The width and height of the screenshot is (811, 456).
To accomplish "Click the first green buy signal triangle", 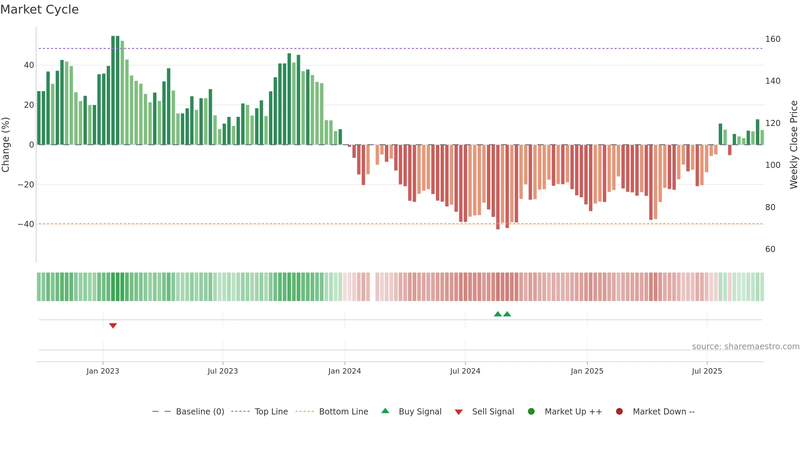I will pos(498,314).
